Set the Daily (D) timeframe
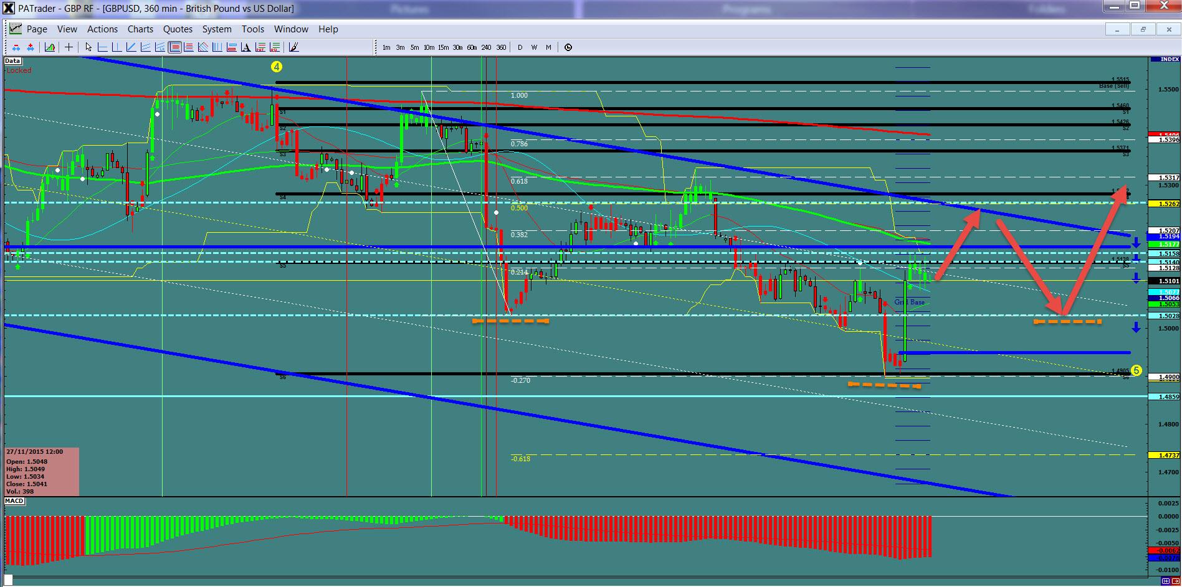The height and width of the screenshot is (587, 1182). pyautogui.click(x=520, y=47)
